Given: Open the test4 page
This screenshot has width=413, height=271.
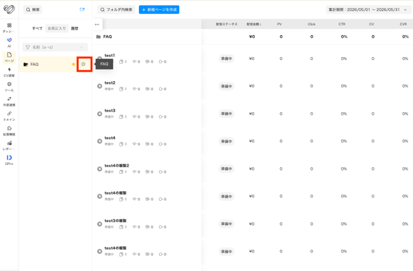Looking at the screenshot, I should (x=110, y=138).
